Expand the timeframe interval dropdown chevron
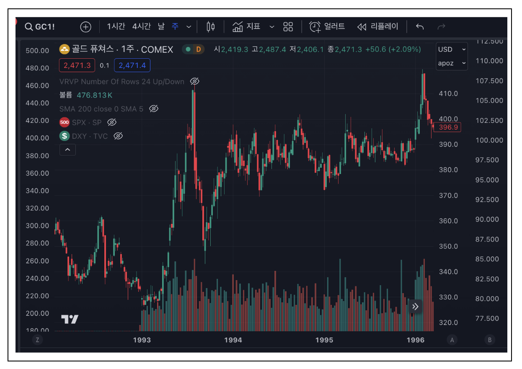The image size is (522, 369). (189, 27)
